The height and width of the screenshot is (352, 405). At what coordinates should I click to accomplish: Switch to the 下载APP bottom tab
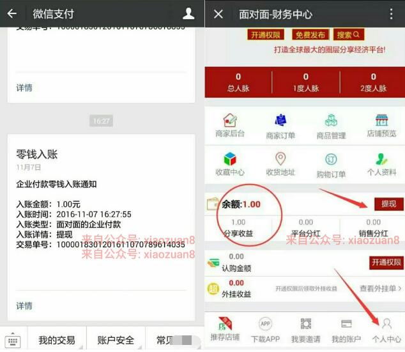(265, 330)
